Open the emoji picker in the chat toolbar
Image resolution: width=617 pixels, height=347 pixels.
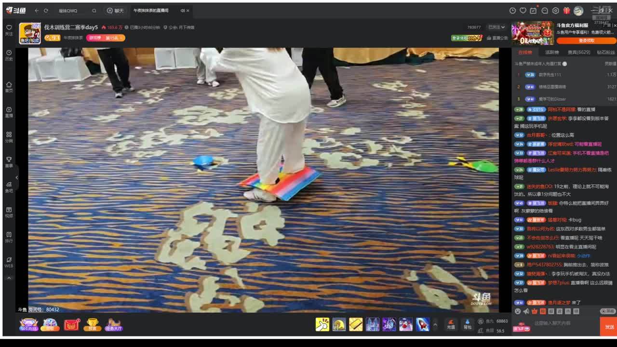tap(518, 311)
